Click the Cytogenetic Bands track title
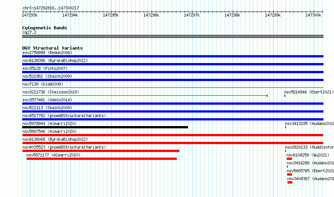Viewport: 334px width, 197px height. pos(45,28)
